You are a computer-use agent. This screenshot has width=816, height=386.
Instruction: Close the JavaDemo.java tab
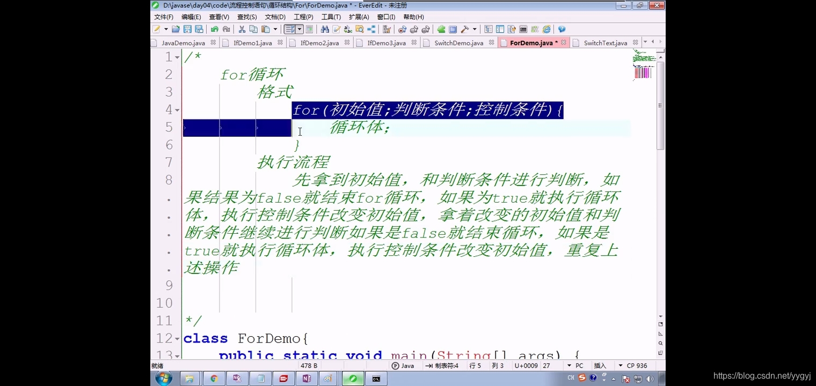[213, 42]
